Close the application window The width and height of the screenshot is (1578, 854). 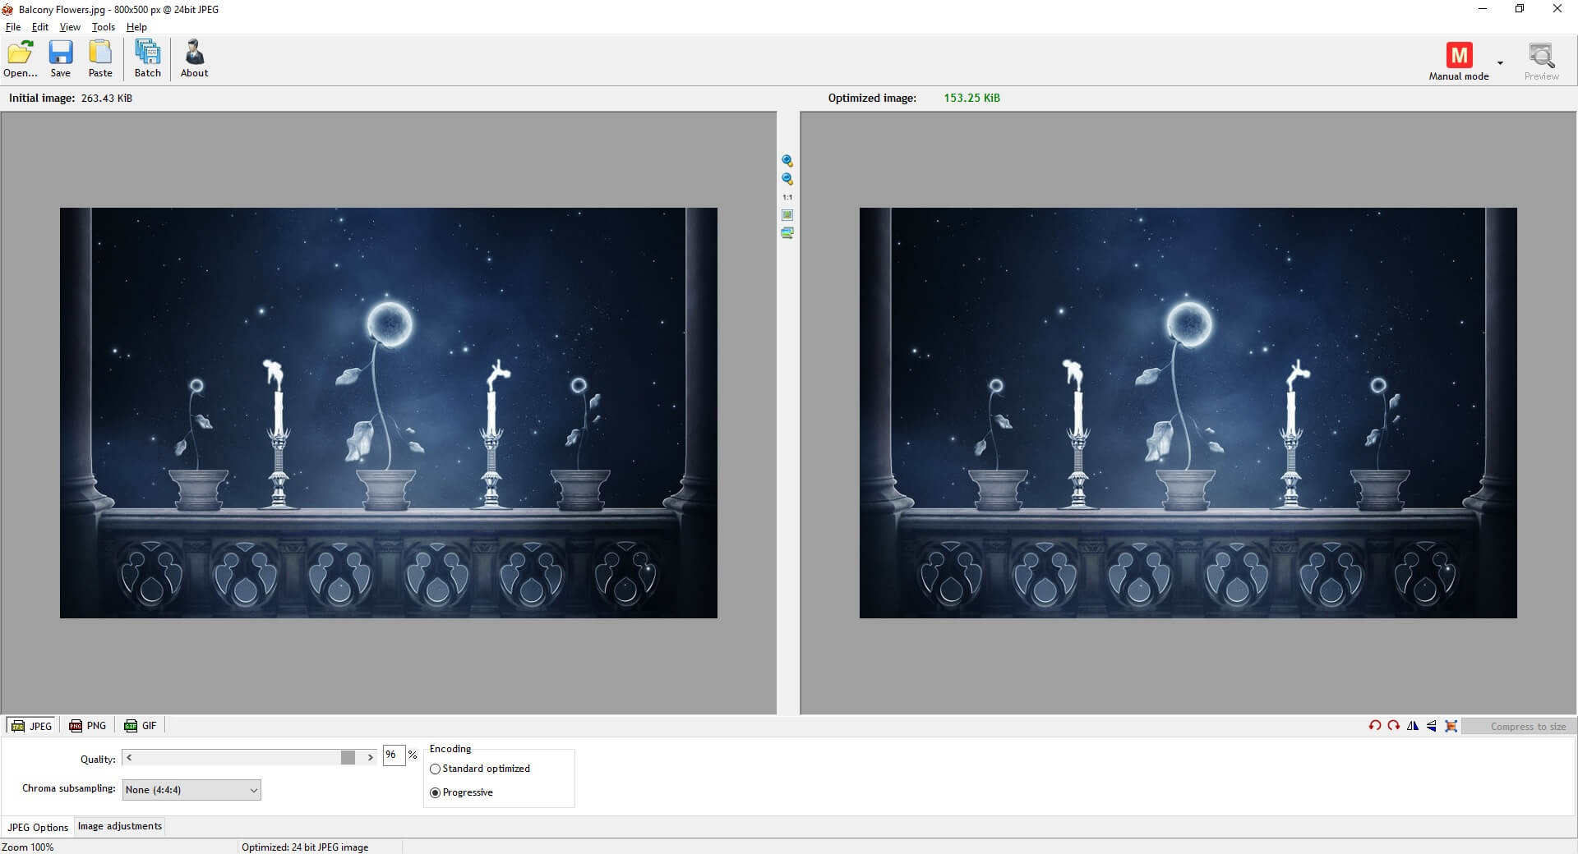coord(1557,9)
